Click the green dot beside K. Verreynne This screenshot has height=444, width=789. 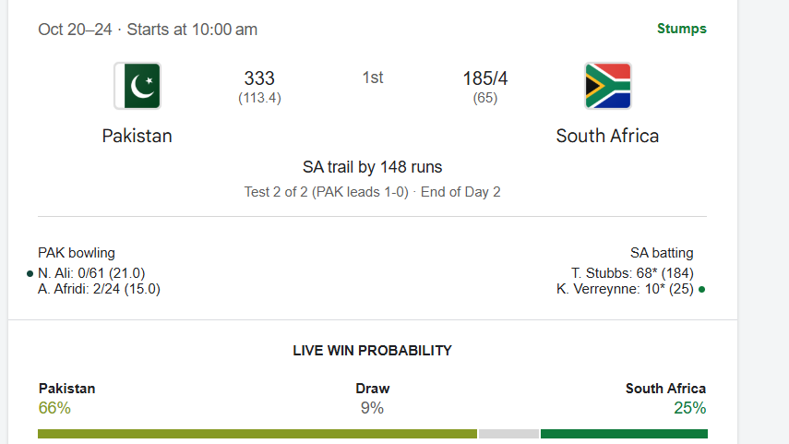pos(702,289)
